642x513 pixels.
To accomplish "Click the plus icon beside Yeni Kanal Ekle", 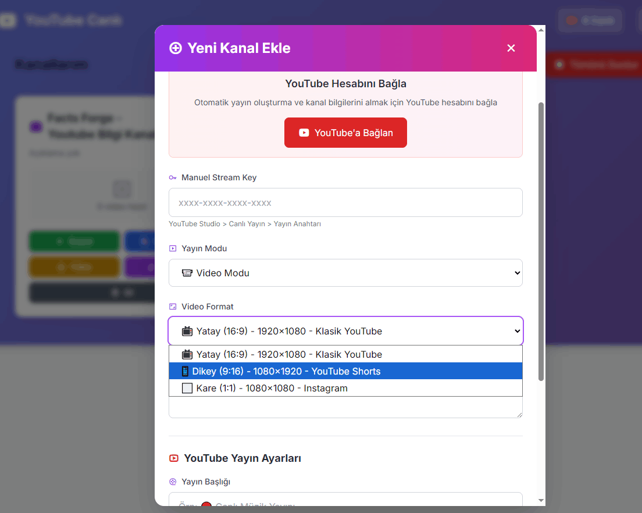I will click(x=176, y=48).
